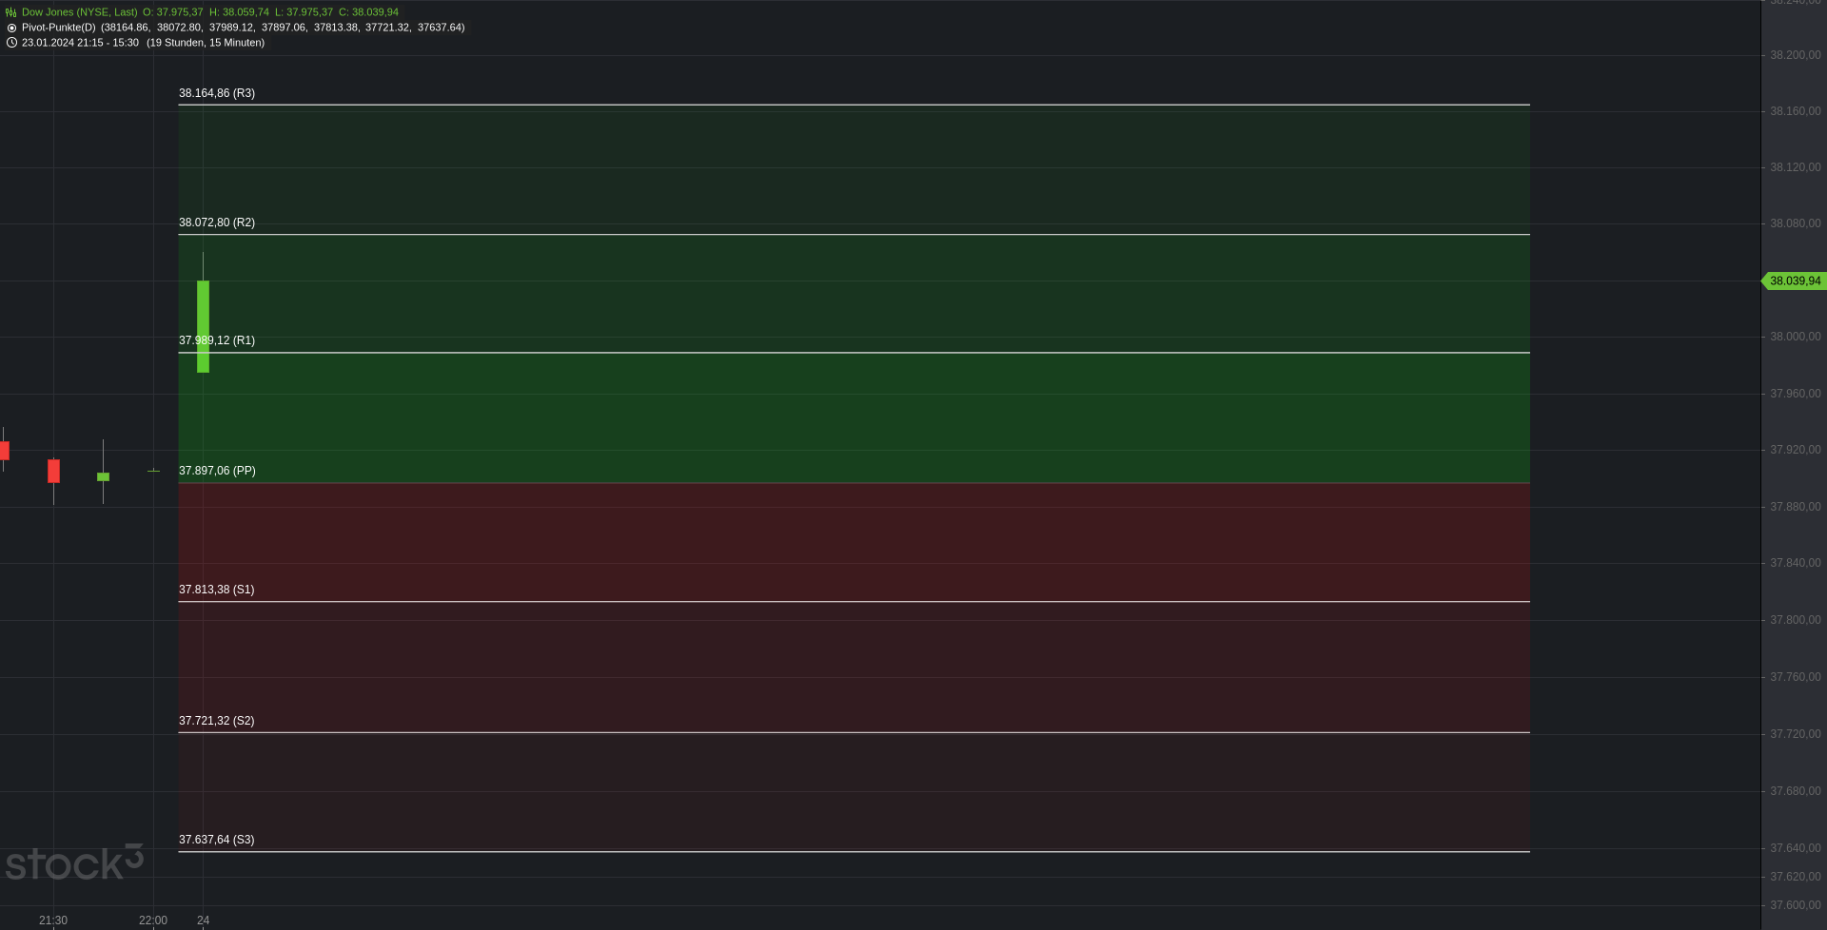Viewport: 1827px width, 930px height.
Task: Select the 38.164,86 (R3) resistance line label
Action: click(217, 93)
